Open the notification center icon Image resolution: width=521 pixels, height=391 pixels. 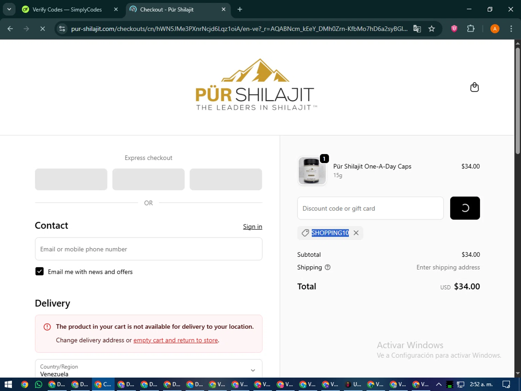506,384
